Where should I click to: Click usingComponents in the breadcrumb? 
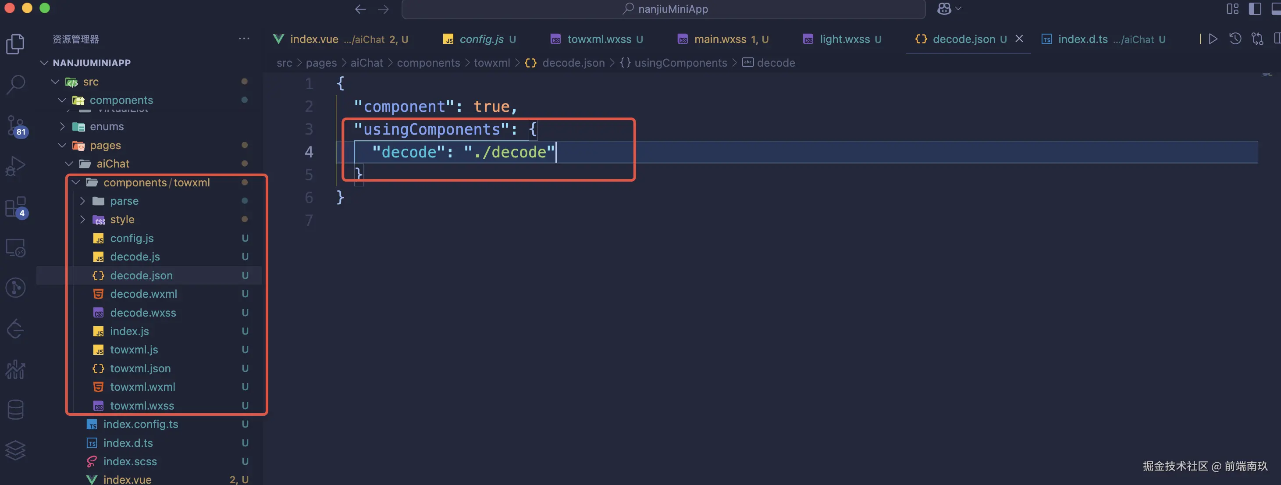click(x=680, y=63)
